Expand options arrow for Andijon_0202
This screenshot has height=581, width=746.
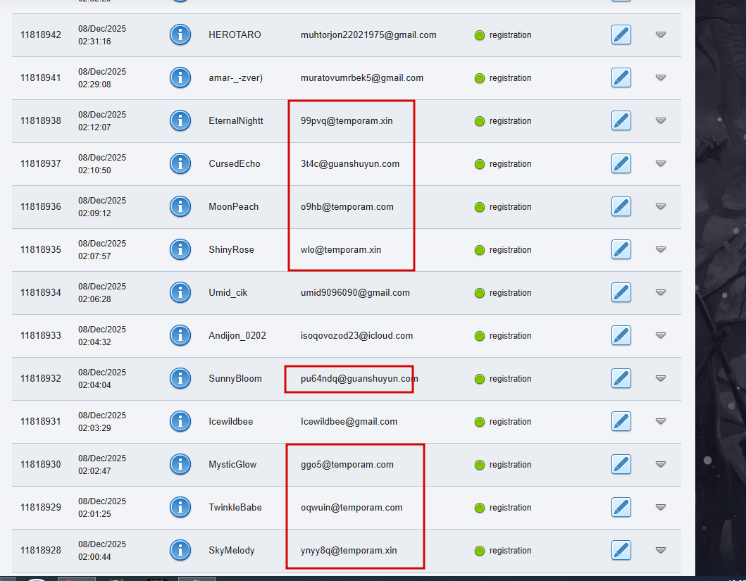pyautogui.click(x=660, y=335)
